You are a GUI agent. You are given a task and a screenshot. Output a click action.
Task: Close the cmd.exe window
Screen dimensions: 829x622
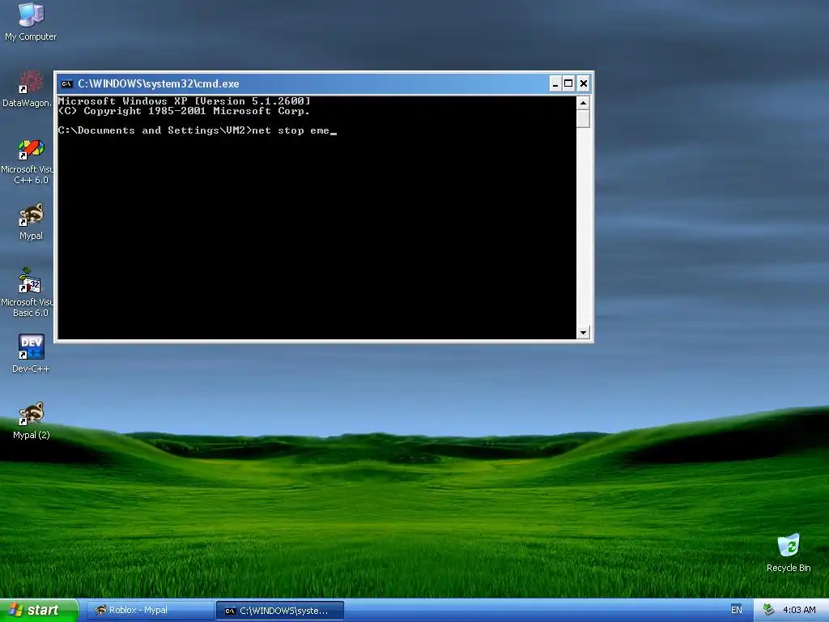click(x=584, y=83)
